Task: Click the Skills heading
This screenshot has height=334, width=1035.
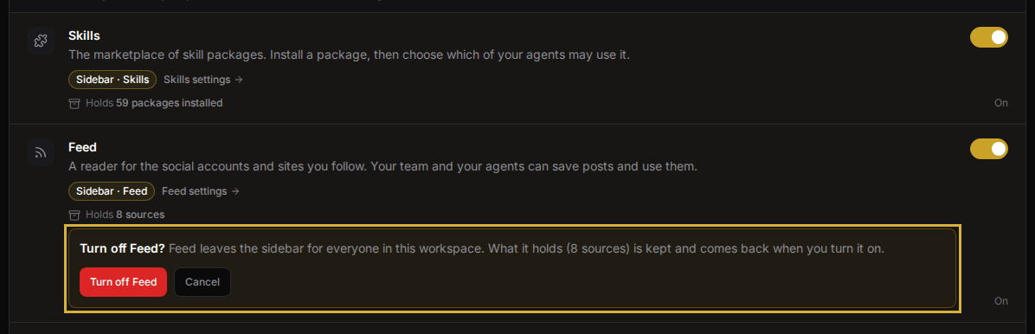Action: click(84, 35)
